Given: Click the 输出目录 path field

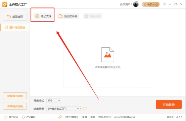Looking at the screenshot, I should (61, 109).
